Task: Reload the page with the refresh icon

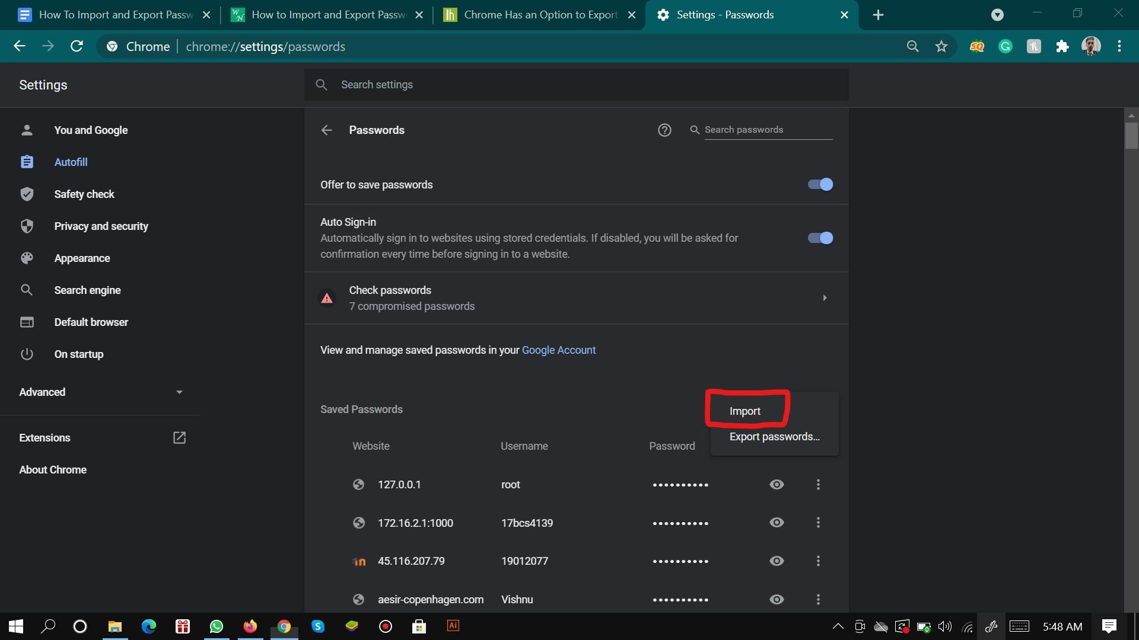Action: pyautogui.click(x=77, y=46)
